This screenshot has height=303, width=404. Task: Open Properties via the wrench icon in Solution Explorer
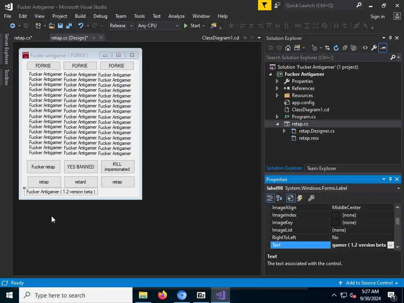pos(374,48)
